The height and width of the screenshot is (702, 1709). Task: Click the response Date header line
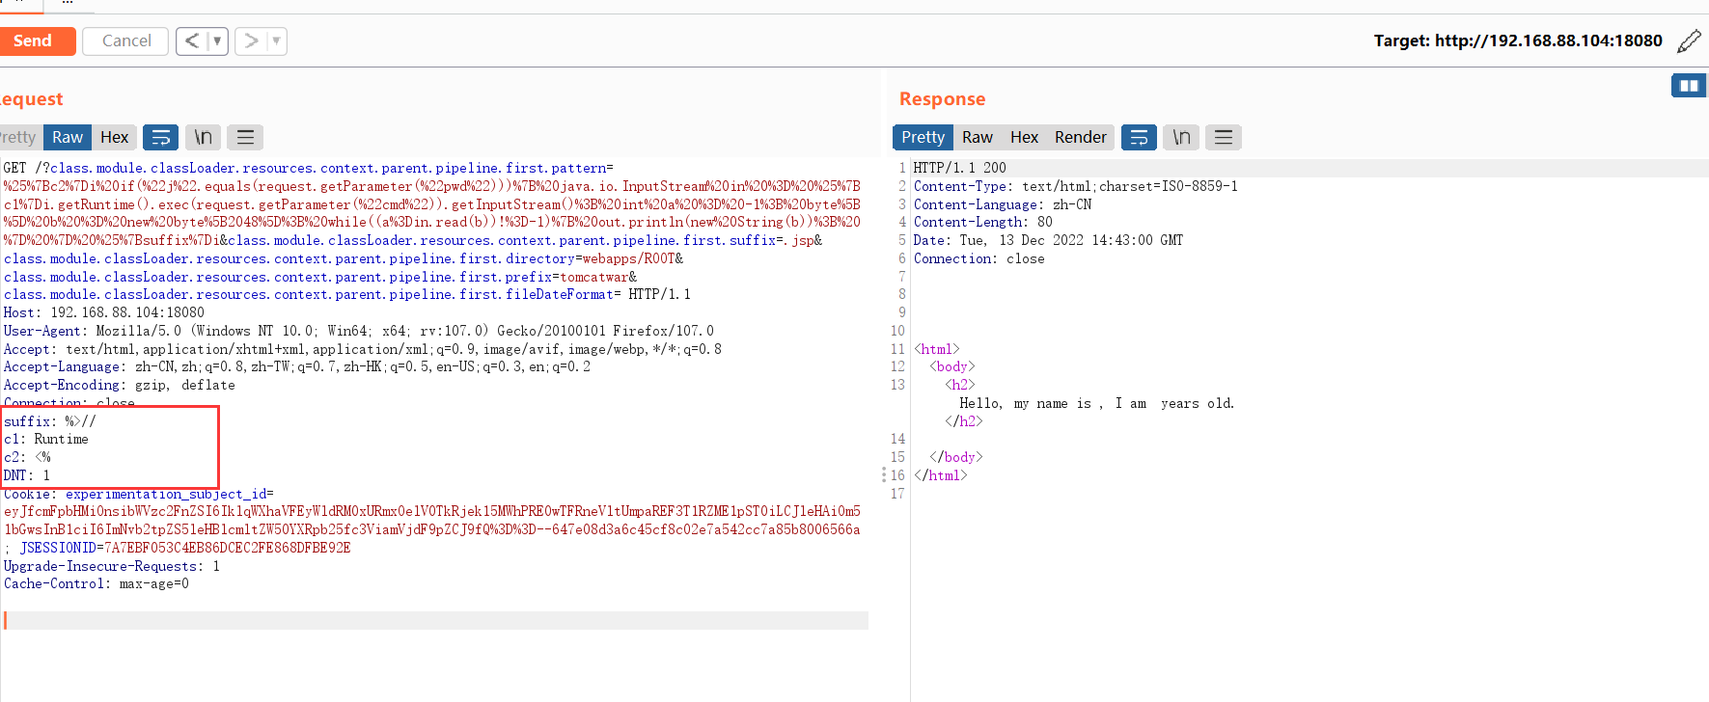point(1048,240)
